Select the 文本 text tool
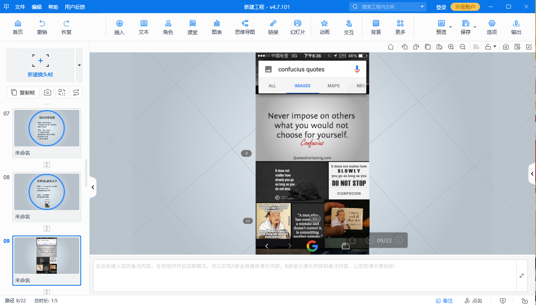 pos(144,27)
